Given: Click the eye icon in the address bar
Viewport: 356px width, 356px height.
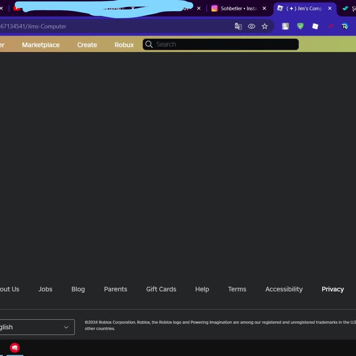Looking at the screenshot, I should coord(251,26).
